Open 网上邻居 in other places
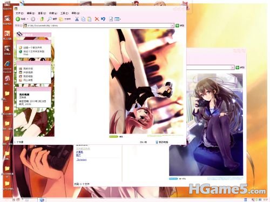Viewport: 270px width, 202px height. 28,80
